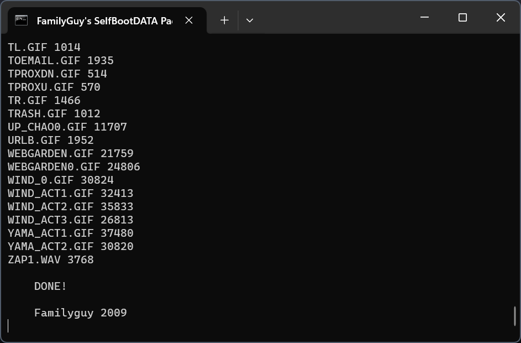
Task: Expand the new tab profile dropdown
Action: [250, 20]
